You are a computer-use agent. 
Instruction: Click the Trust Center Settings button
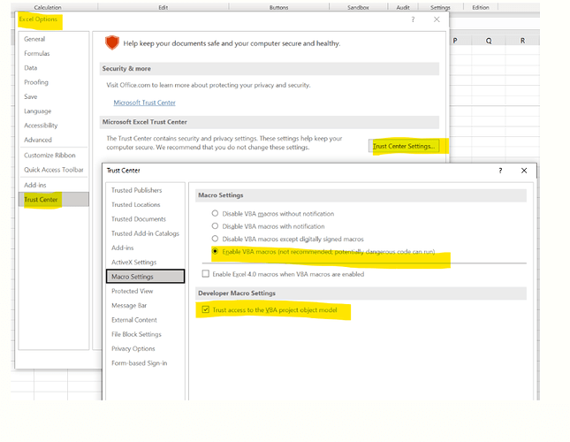404,146
